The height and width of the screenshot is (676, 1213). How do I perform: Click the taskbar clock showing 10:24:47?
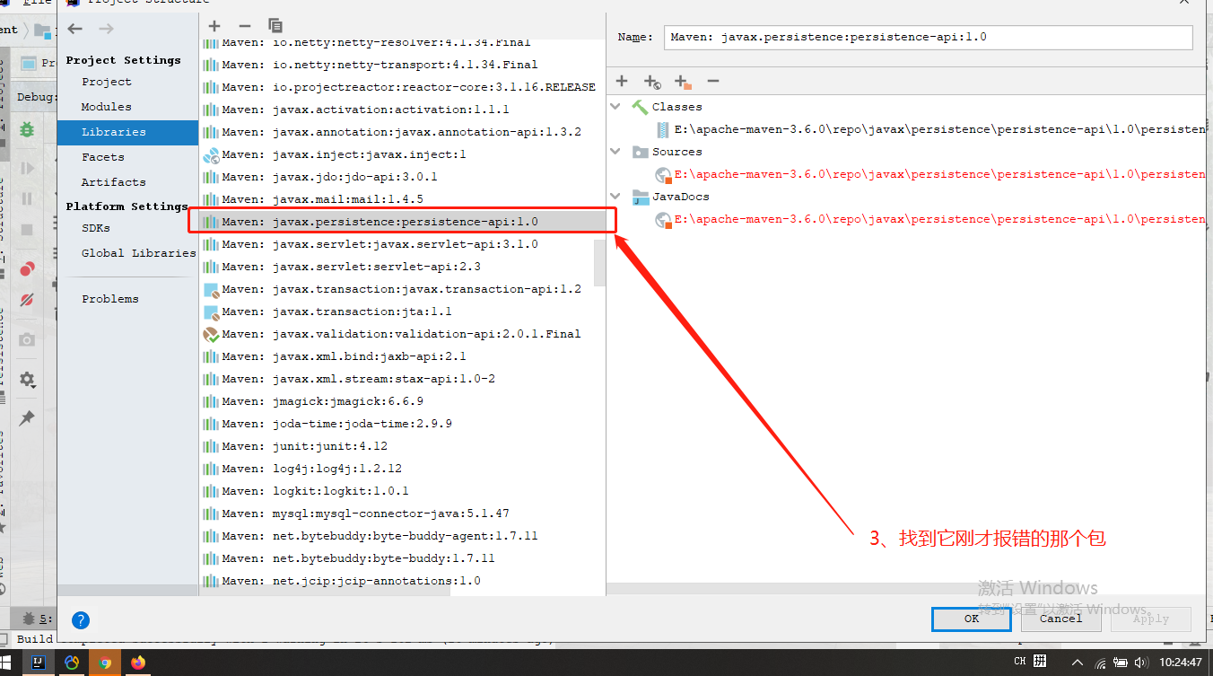[1179, 663]
